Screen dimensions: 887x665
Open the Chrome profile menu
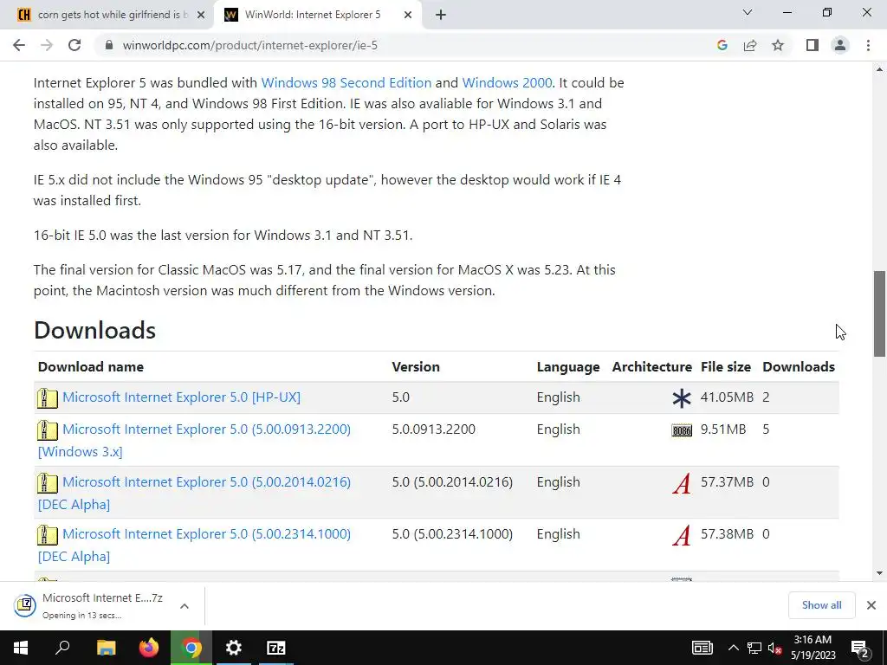tap(840, 45)
